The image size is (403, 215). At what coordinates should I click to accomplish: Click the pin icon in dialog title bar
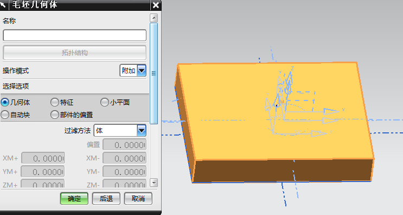tap(3, 4)
